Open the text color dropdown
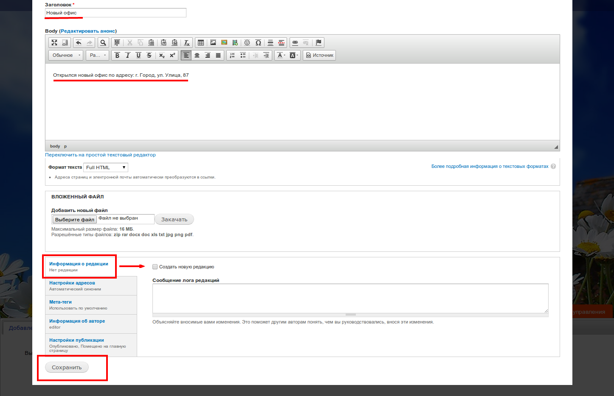Image resolution: width=614 pixels, height=396 pixels. click(281, 56)
